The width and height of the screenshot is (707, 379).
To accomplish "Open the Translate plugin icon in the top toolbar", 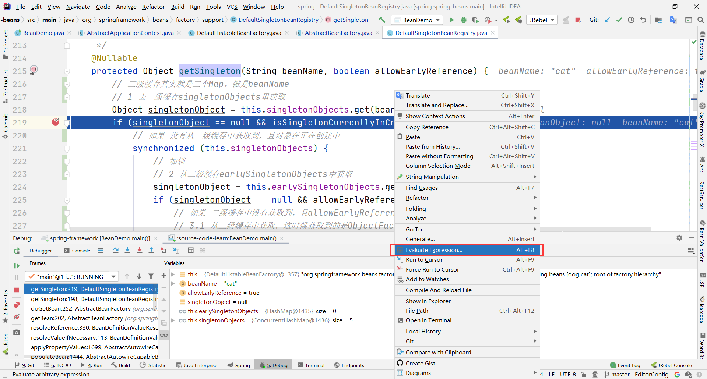I will 673,20.
